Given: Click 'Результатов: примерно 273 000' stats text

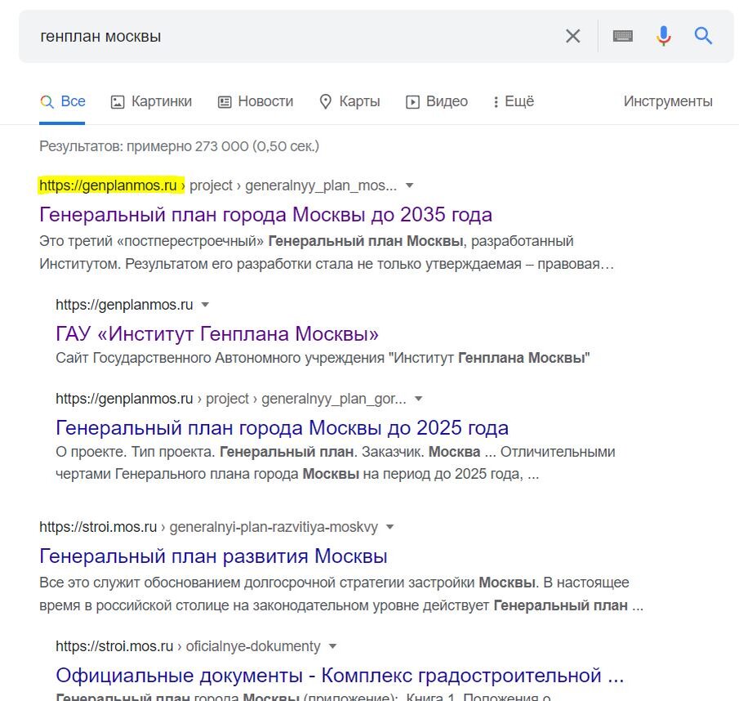Looking at the screenshot, I should pos(179,146).
